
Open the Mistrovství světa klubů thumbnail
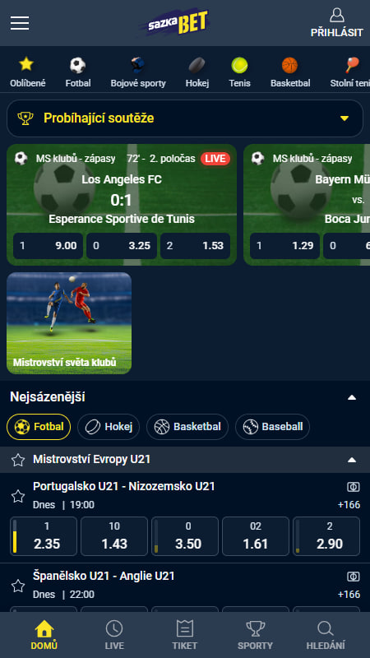[69, 323]
